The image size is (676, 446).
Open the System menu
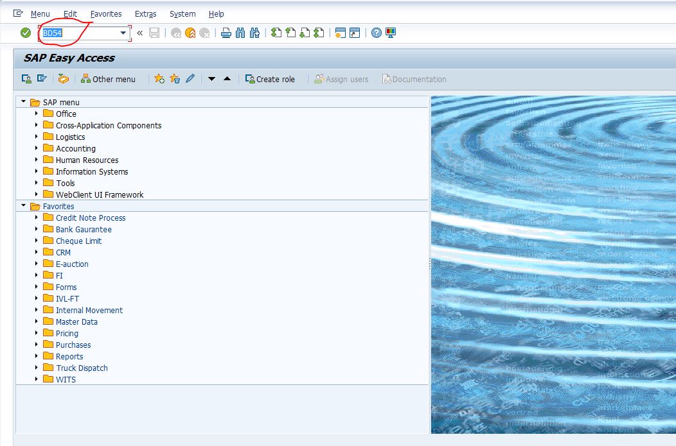coord(182,13)
